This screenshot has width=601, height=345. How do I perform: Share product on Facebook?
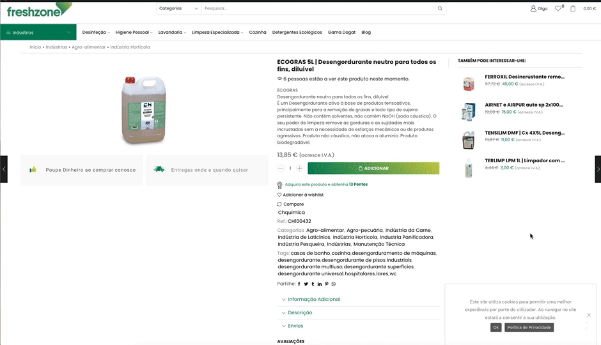[299, 284]
